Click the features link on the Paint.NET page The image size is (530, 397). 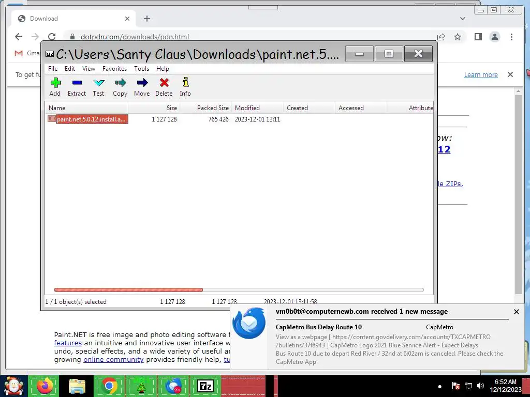pyautogui.click(x=68, y=343)
